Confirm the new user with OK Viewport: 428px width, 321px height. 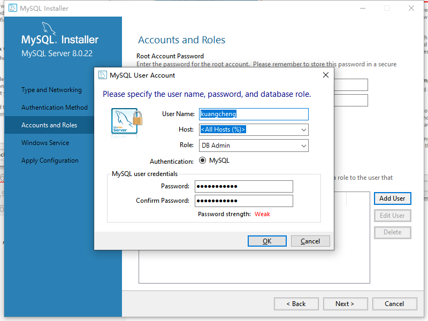[267, 241]
